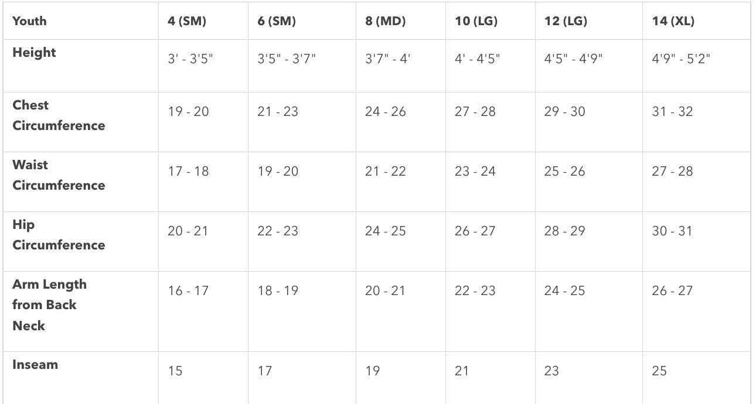This screenshot has height=404, width=756.
Task: Select the Chest Circumference row label
Action: 59,115
